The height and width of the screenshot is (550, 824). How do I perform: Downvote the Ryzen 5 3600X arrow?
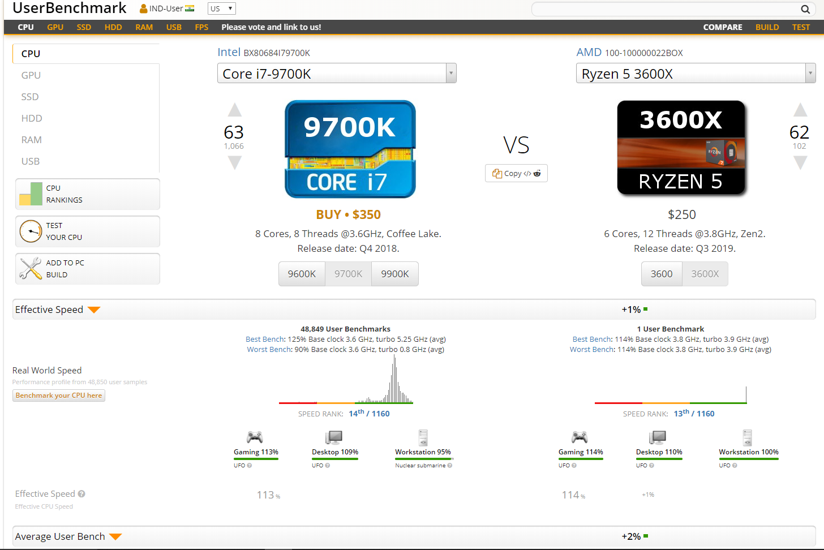[x=800, y=163]
